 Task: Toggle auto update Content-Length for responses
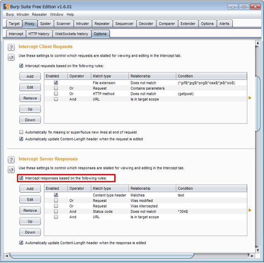pyautogui.click(x=21, y=243)
